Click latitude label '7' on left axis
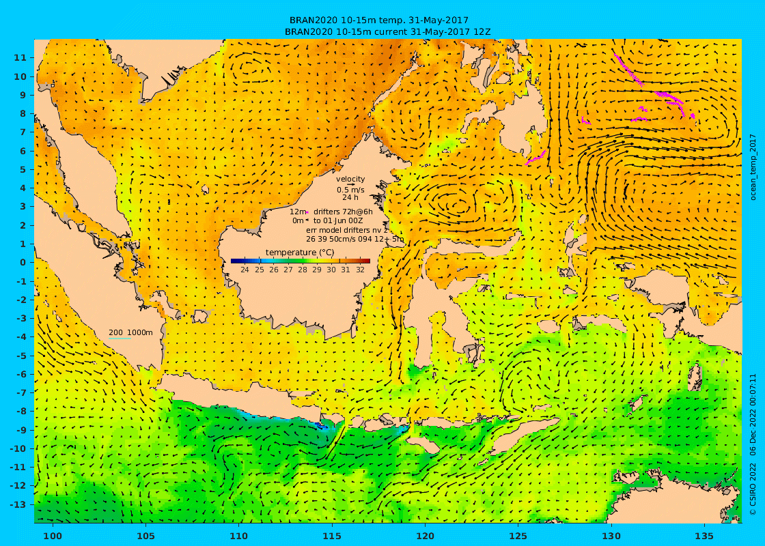The width and height of the screenshot is (765, 546). 23,132
